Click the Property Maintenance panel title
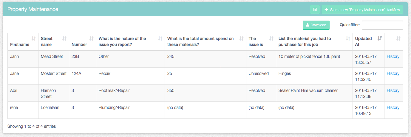The width and height of the screenshot is (411, 137). coord(33,9)
